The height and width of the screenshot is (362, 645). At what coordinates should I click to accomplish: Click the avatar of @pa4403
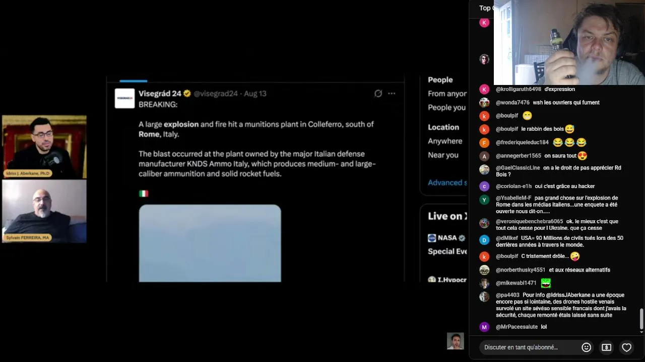click(484, 297)
